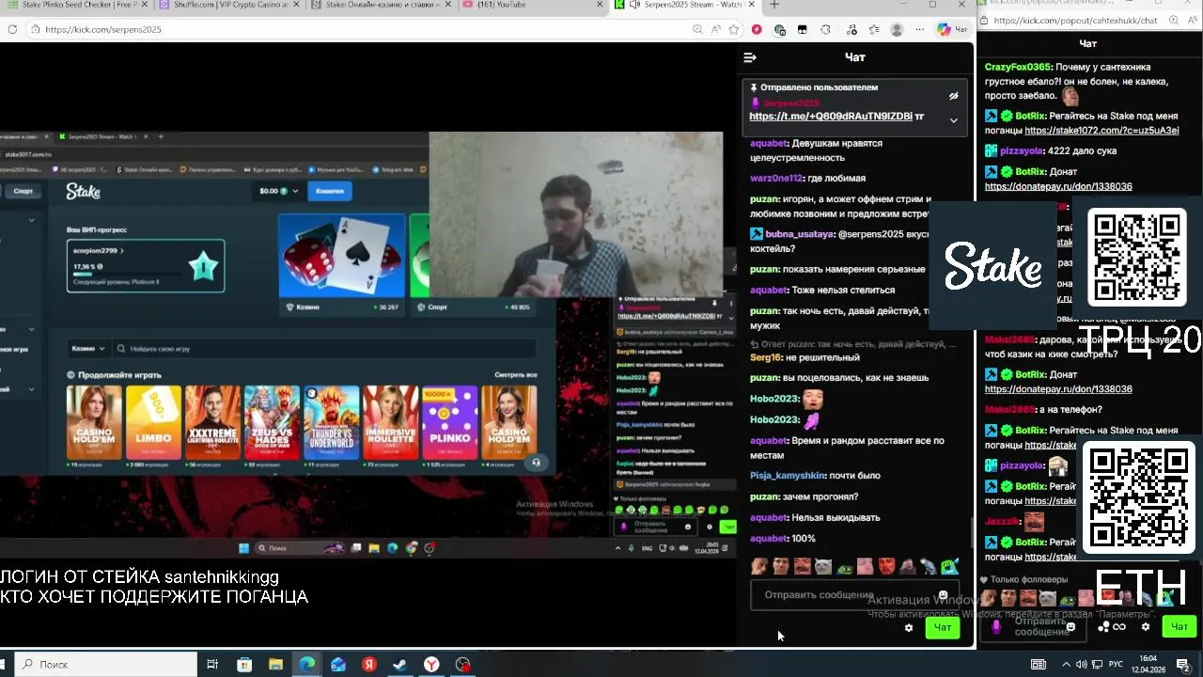Screen dimensions: 1203x677
Task: Open the Edge profile avatar
Action: 897,29
